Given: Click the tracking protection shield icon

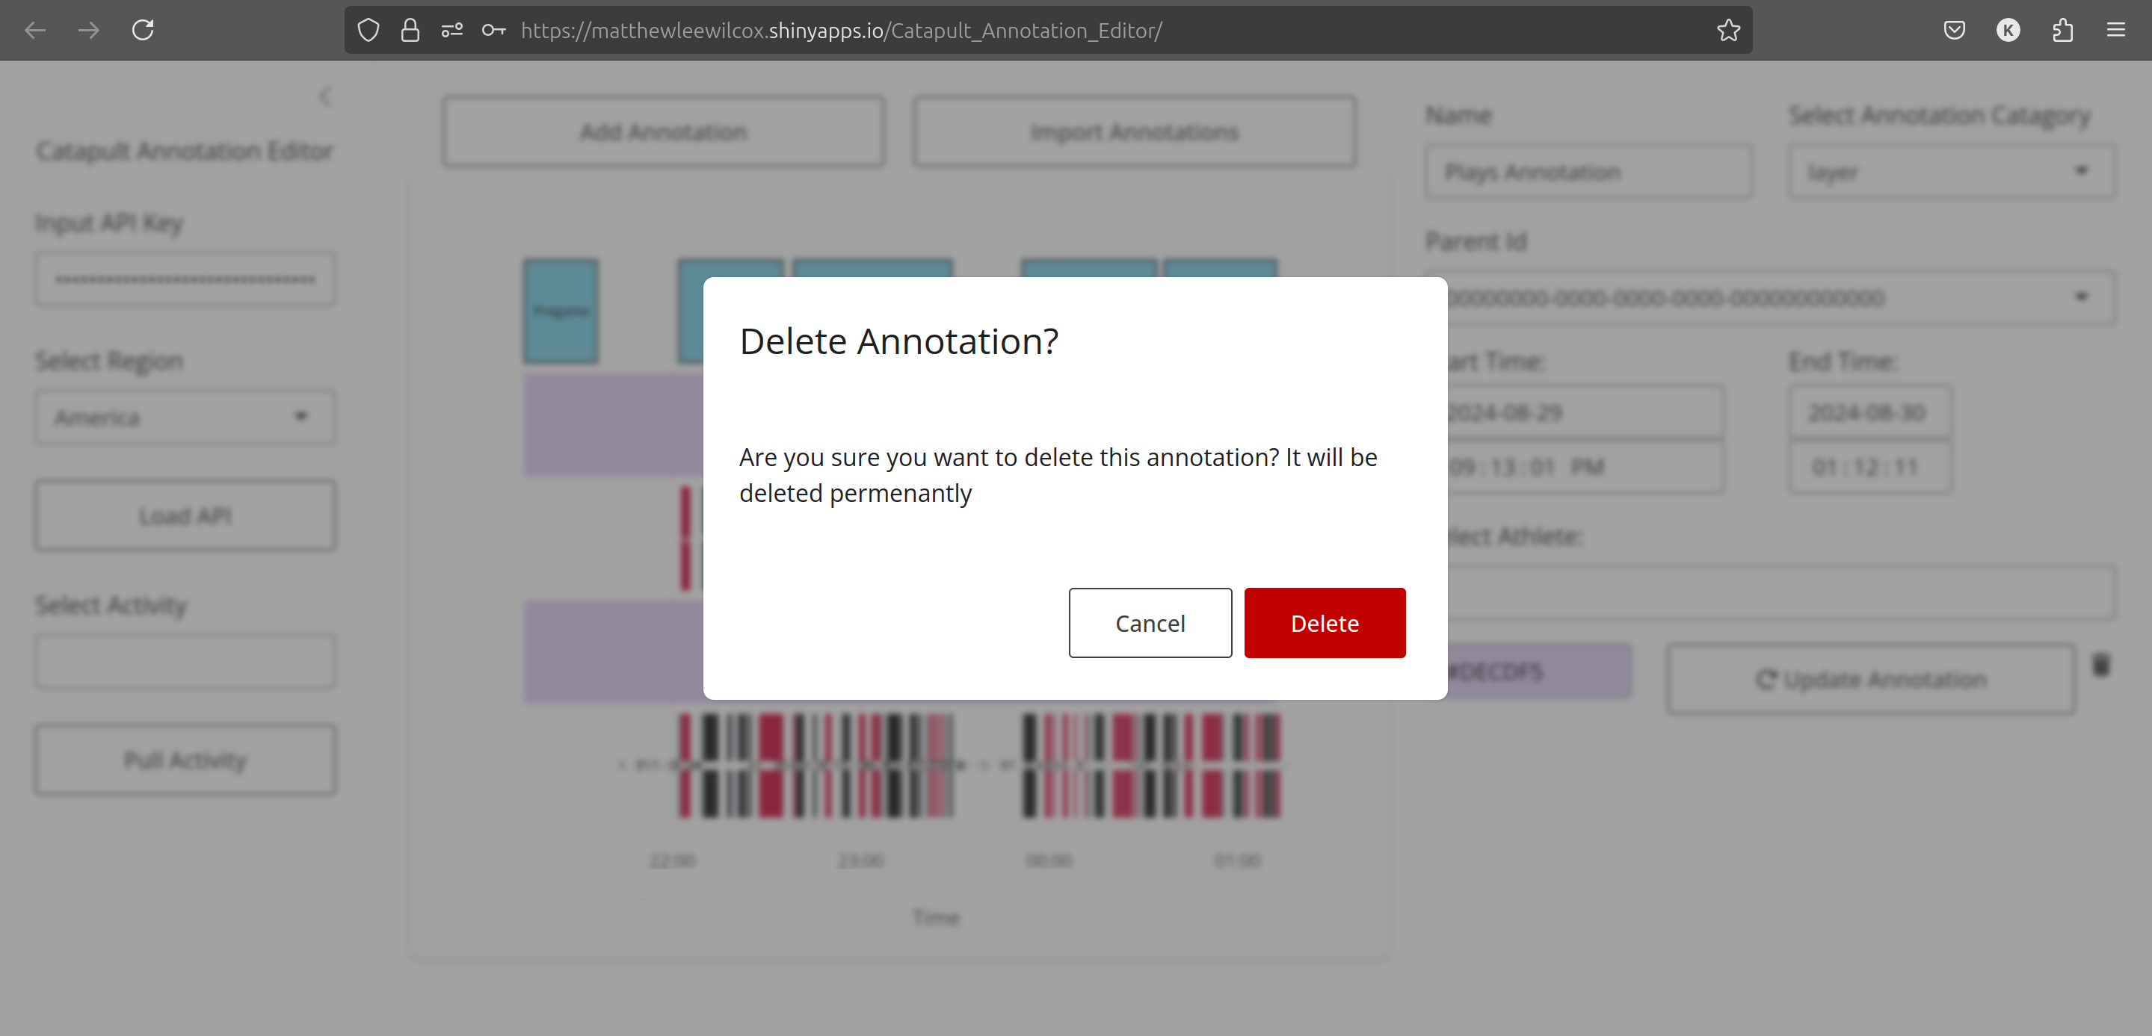Looking at the screenshot, I should (x=368, y=30).
